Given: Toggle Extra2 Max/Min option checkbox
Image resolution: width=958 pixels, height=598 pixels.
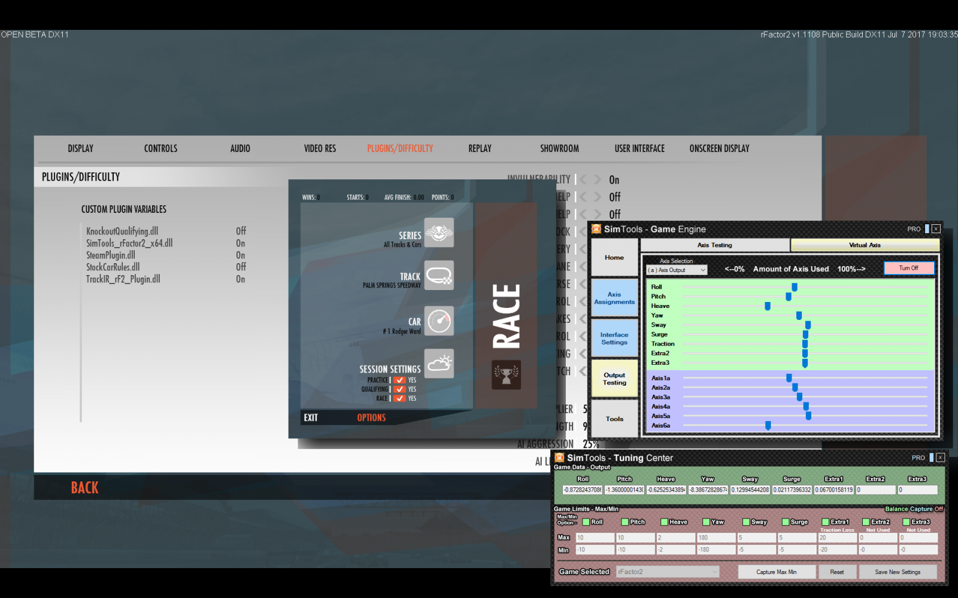Looking at the screenshot, I should [x=866, y=522].
